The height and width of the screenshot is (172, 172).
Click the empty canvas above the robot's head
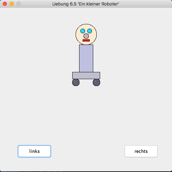[x=86, y=16]
